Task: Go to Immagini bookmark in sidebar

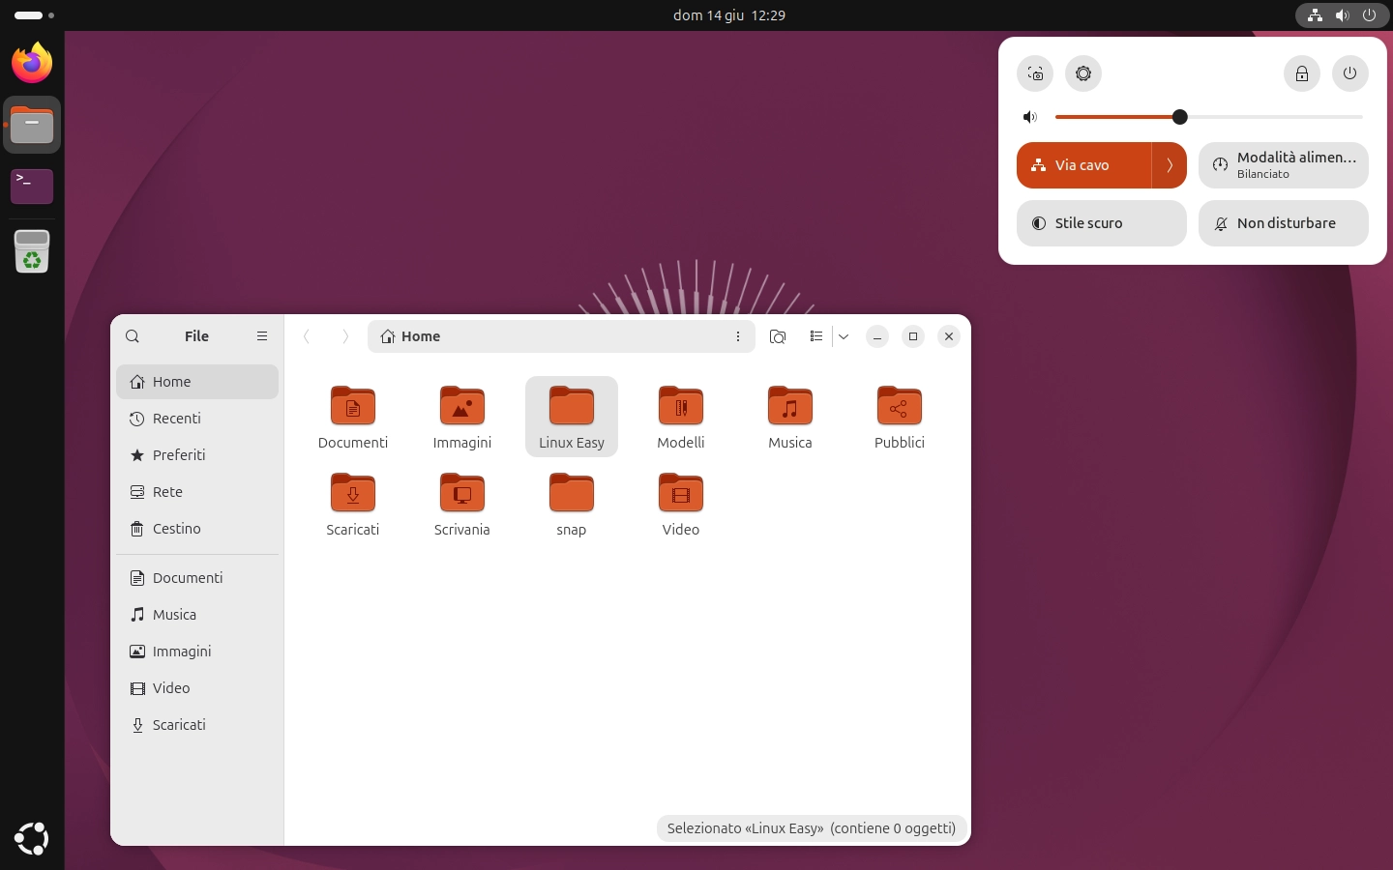Action: click(197, 652)
